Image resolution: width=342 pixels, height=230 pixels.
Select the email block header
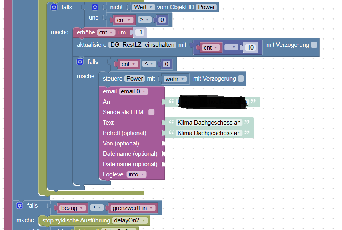110,91
